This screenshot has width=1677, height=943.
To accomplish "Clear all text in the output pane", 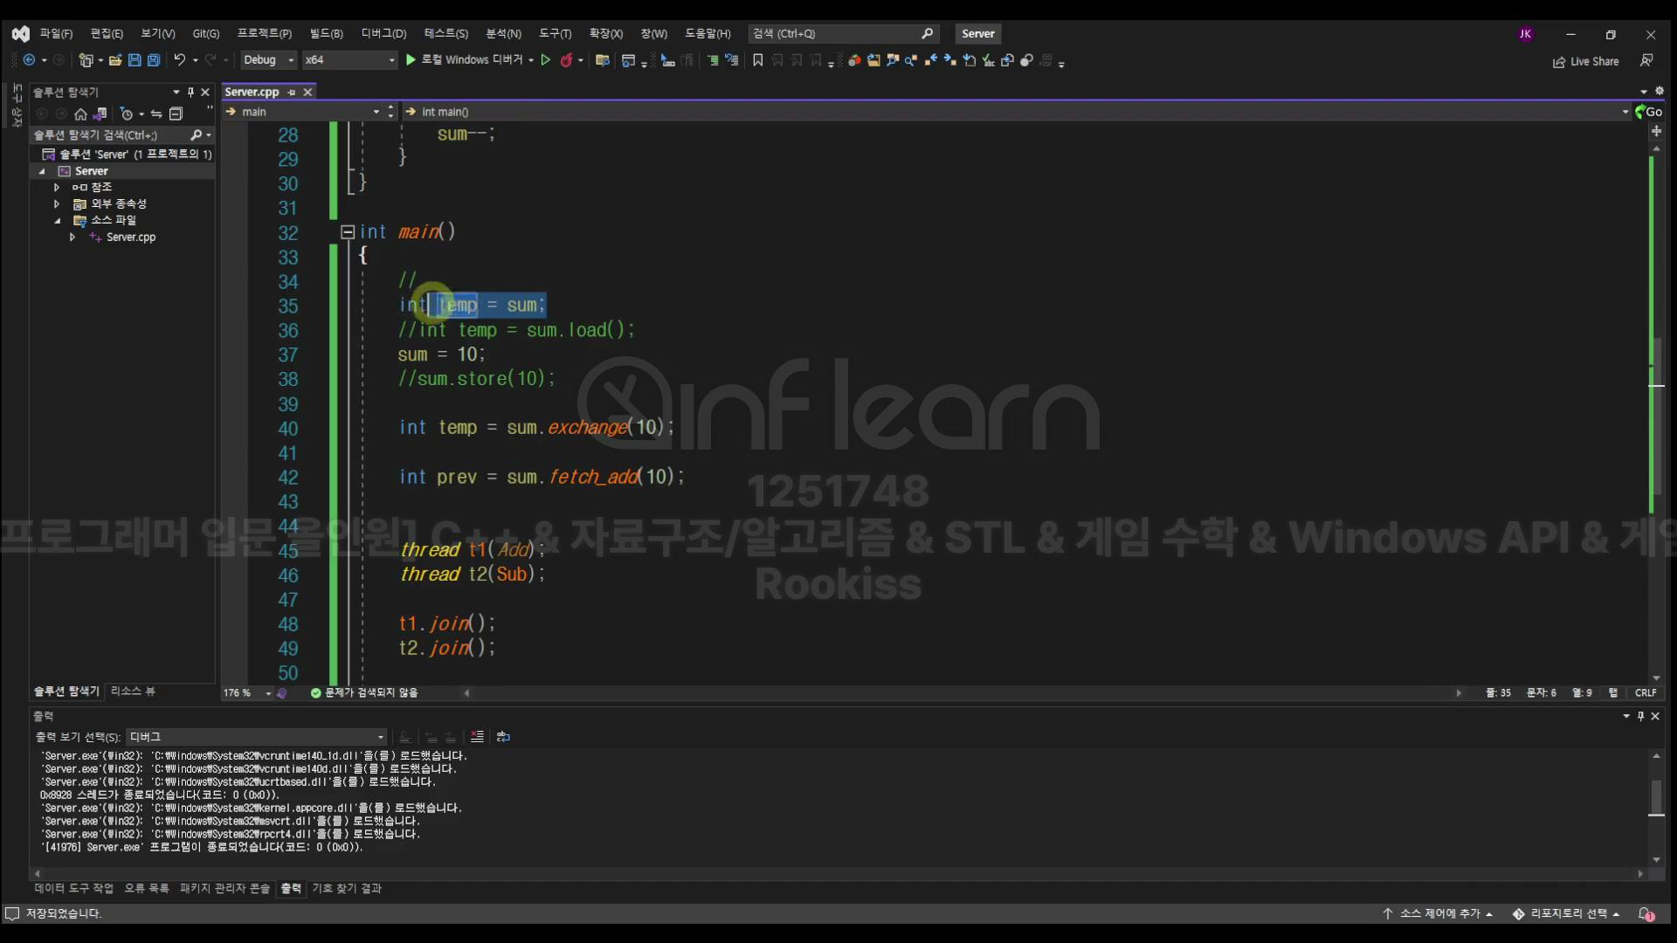I will click(x=477, y=737).
